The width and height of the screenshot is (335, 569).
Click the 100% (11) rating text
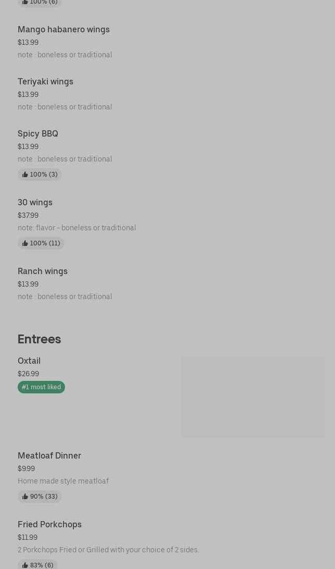pyautogui.click(x=45, y=243)
